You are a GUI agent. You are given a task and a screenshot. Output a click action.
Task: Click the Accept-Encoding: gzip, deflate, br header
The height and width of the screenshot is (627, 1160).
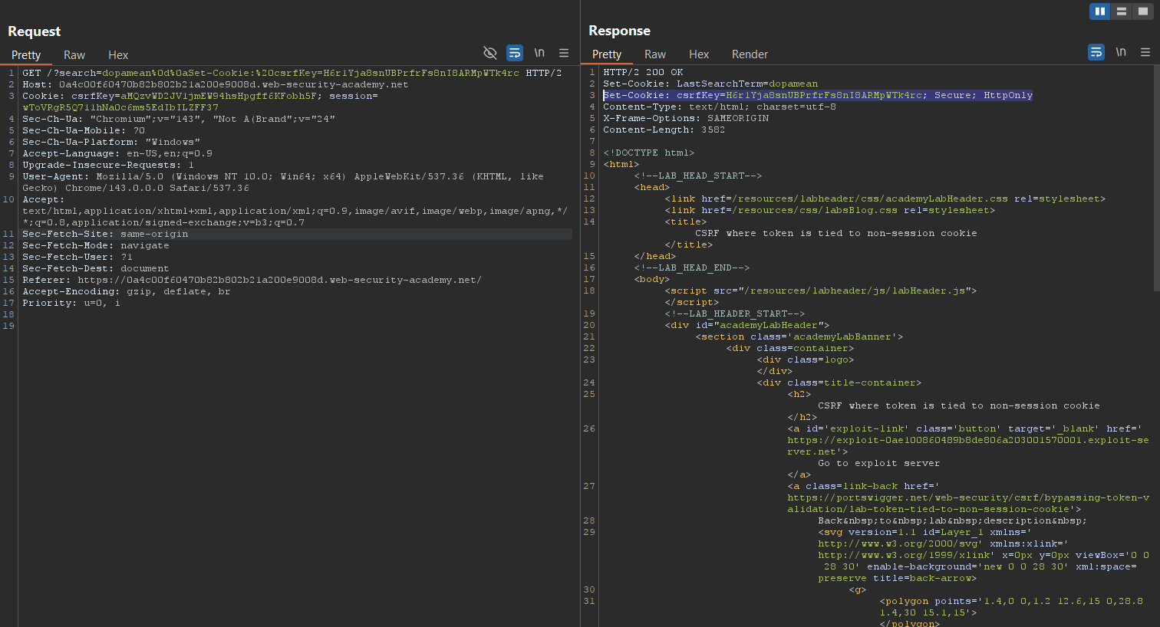pyautogui.click(x=127, y=291)
